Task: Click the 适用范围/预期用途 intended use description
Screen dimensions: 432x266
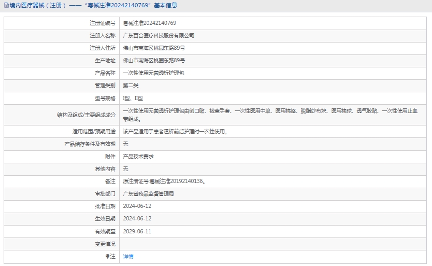Action: click(175, 131)
